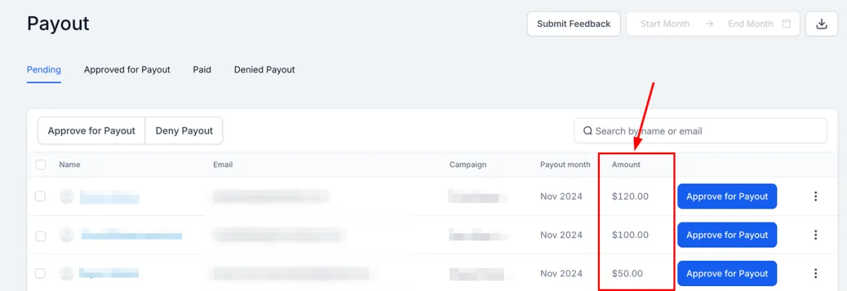Focus the Search by name or email field

click(x=700, y=131)
